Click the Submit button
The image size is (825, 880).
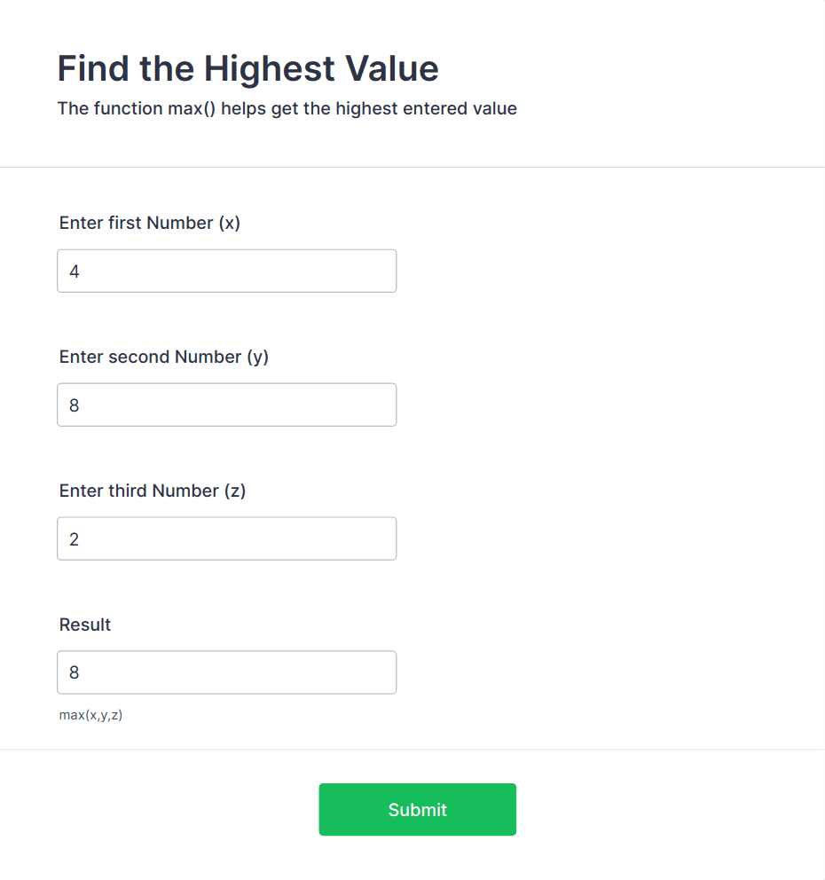click(x=417, y=809)
